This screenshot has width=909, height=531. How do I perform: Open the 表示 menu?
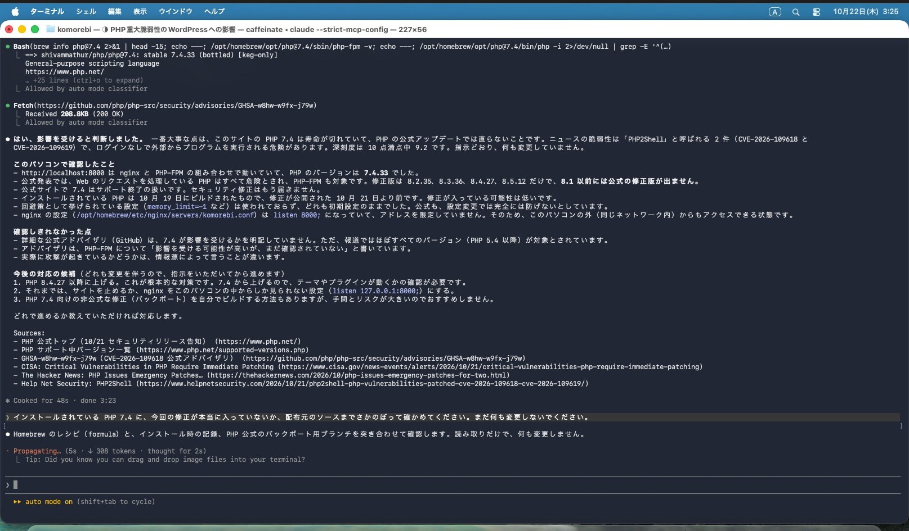(140, 11)
